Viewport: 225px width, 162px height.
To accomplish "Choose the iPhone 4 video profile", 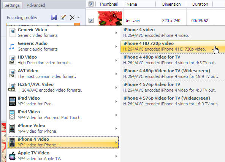I will (x=173, y=33).
